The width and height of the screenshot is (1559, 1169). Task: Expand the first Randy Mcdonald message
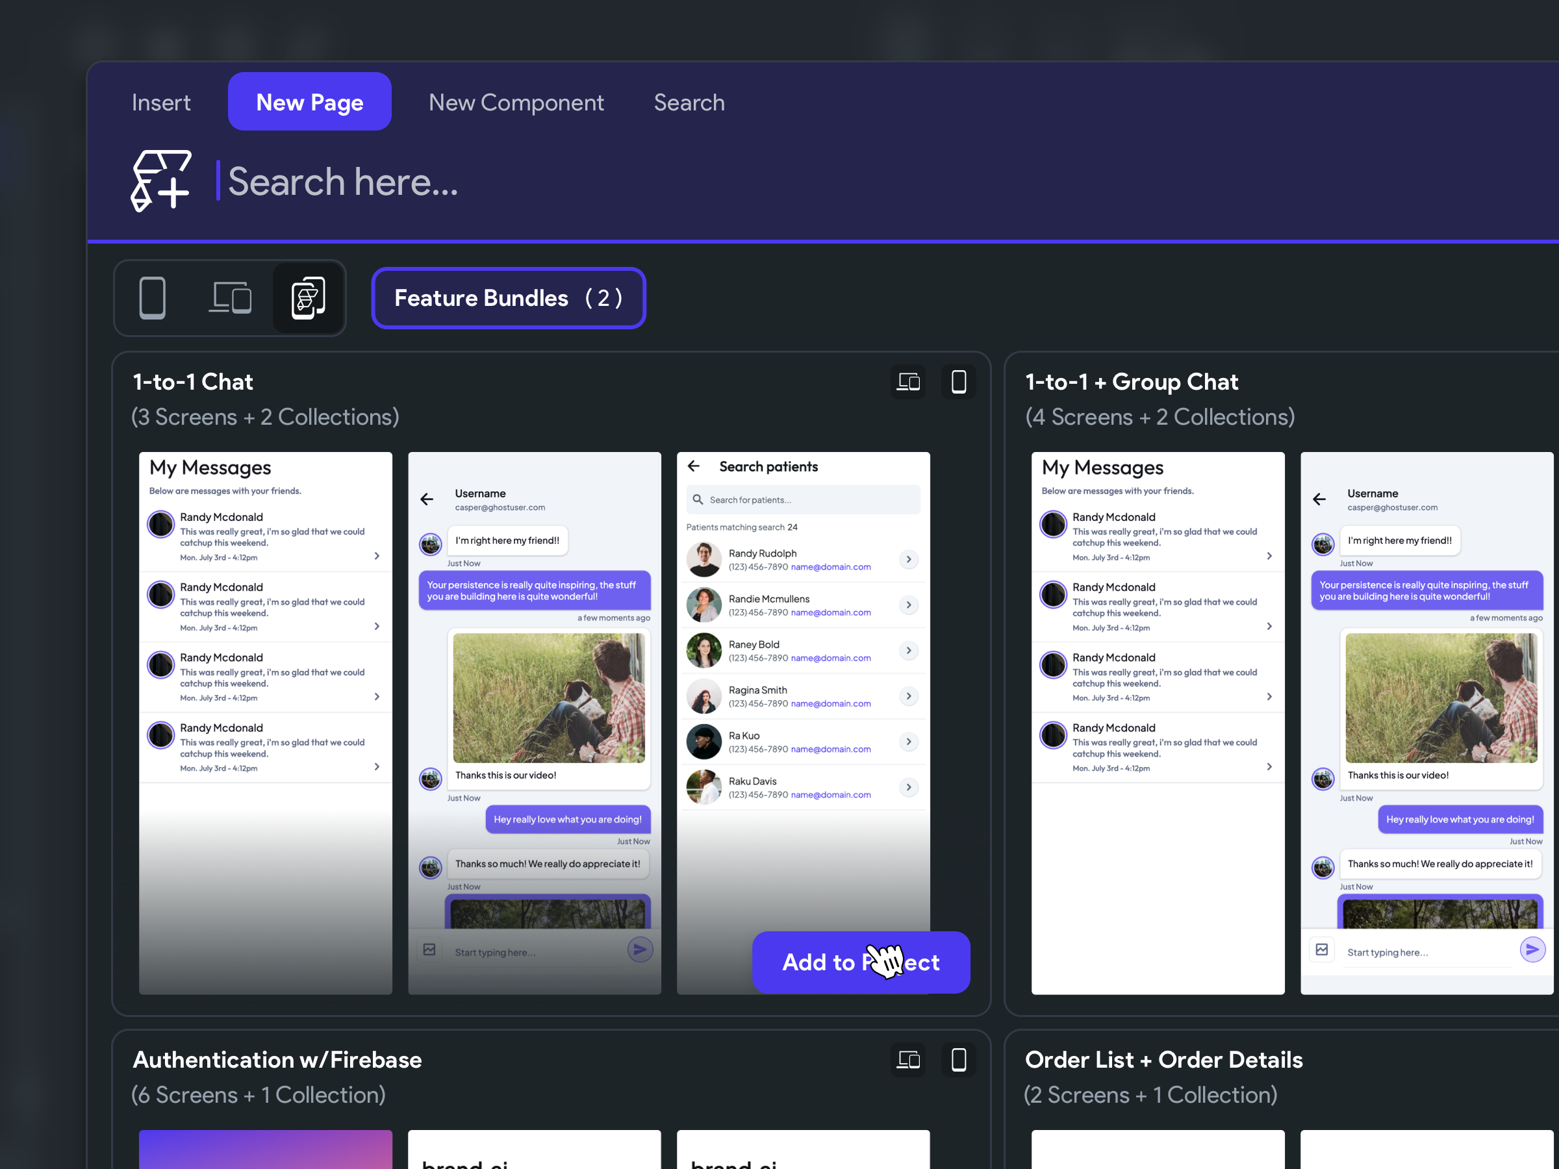377,555
